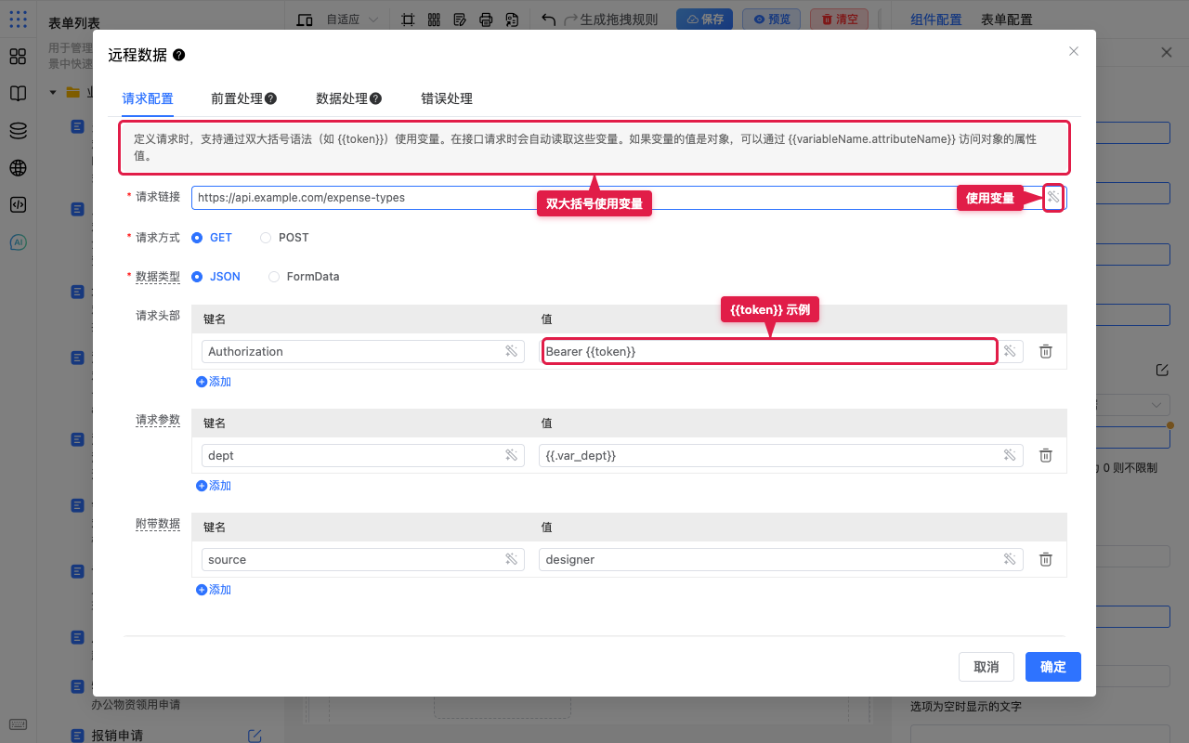Click 取消 button
1189x743 pixels.
[986, 667]
